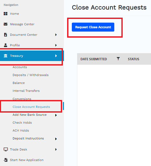Go to Accounts under Treasury

(20, 67)
